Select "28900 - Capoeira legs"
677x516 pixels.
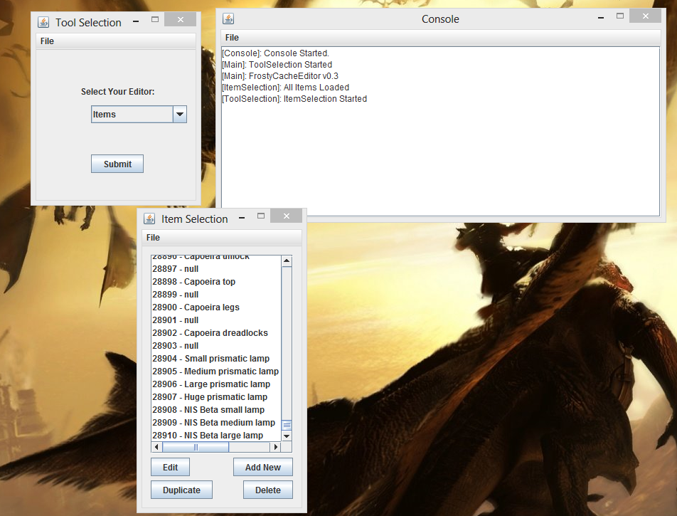tap(216, 307)
